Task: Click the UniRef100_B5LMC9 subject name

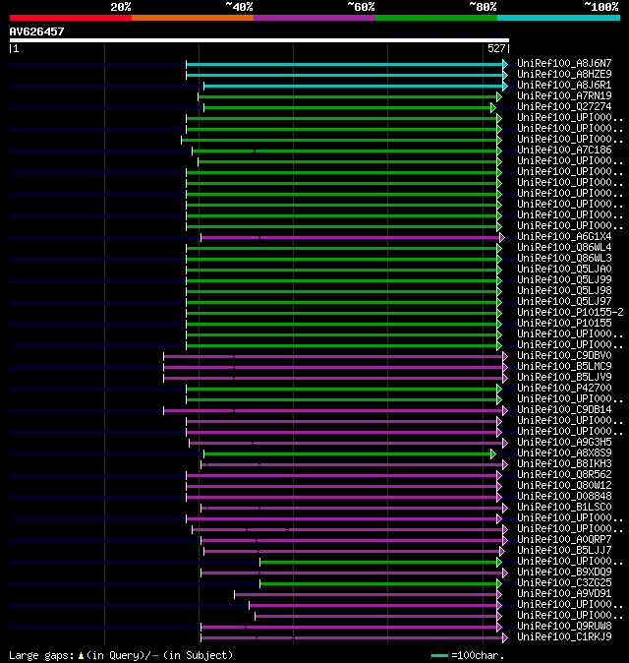Action: [564, 367]
